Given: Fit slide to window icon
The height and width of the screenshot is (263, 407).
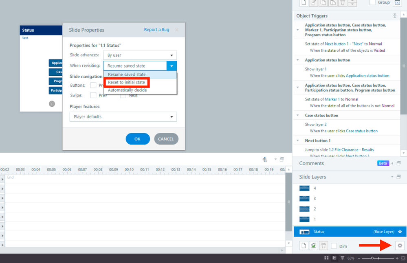Looking at the screenshot, I should pyautogui.click(x=403, y=258).
